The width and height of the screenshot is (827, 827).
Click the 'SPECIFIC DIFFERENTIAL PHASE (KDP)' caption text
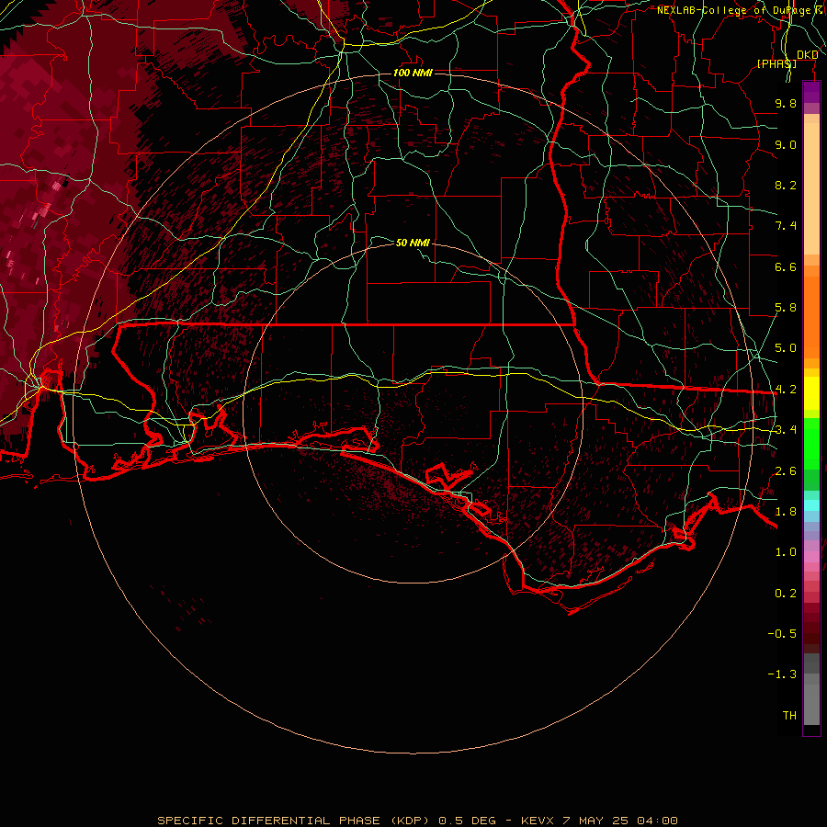(296, 821)
